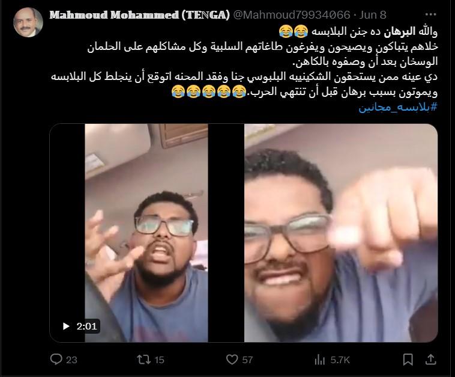Click the 5.7K views count
This screenshot has height=377, width=455.
point(340,360)
